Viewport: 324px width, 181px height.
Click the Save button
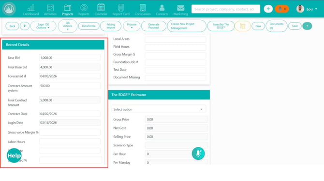(x=295, y=26)
